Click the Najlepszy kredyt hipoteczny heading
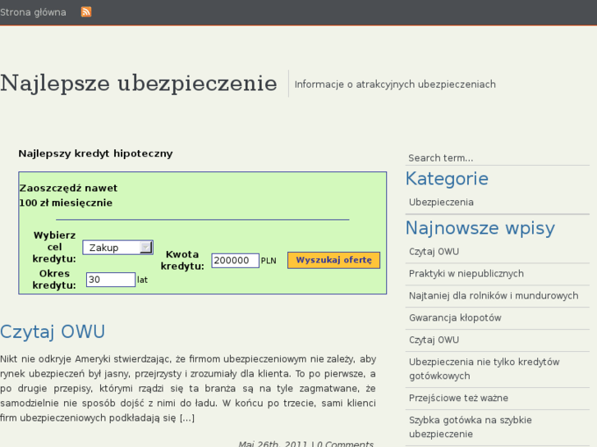The width and height of the screenshot is (597, 447). click(95, 153)
